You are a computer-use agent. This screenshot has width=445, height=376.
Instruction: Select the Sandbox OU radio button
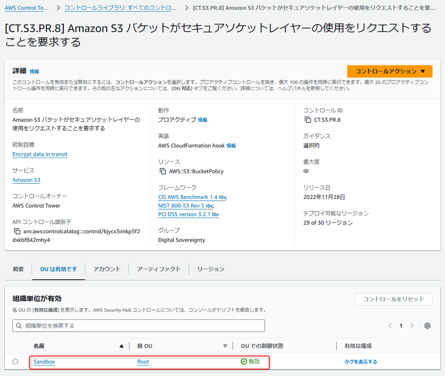point(15,362)
